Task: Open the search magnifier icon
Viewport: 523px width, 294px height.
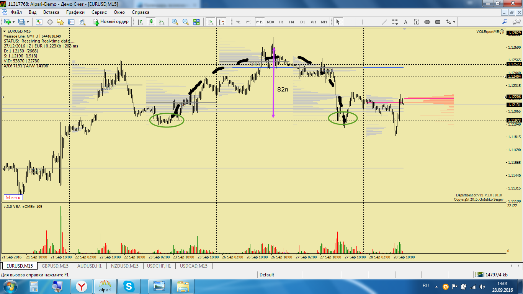Action: click(x=505, y=22)
